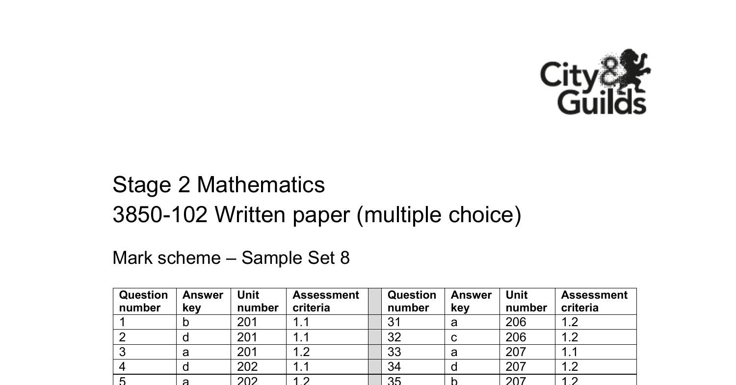
Task: Select the assessment criteria cell for question 34
Action: [595, 367]
